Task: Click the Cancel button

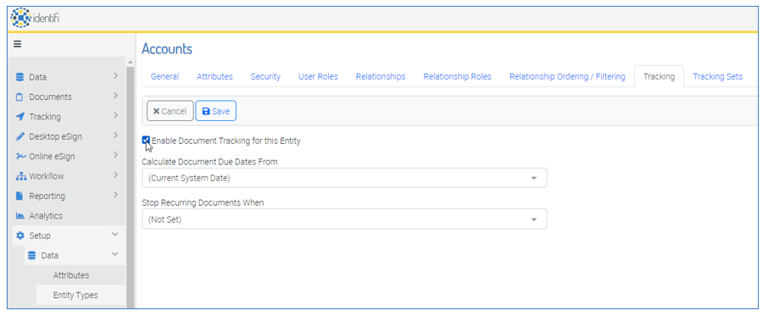Action: click(170, 111)
